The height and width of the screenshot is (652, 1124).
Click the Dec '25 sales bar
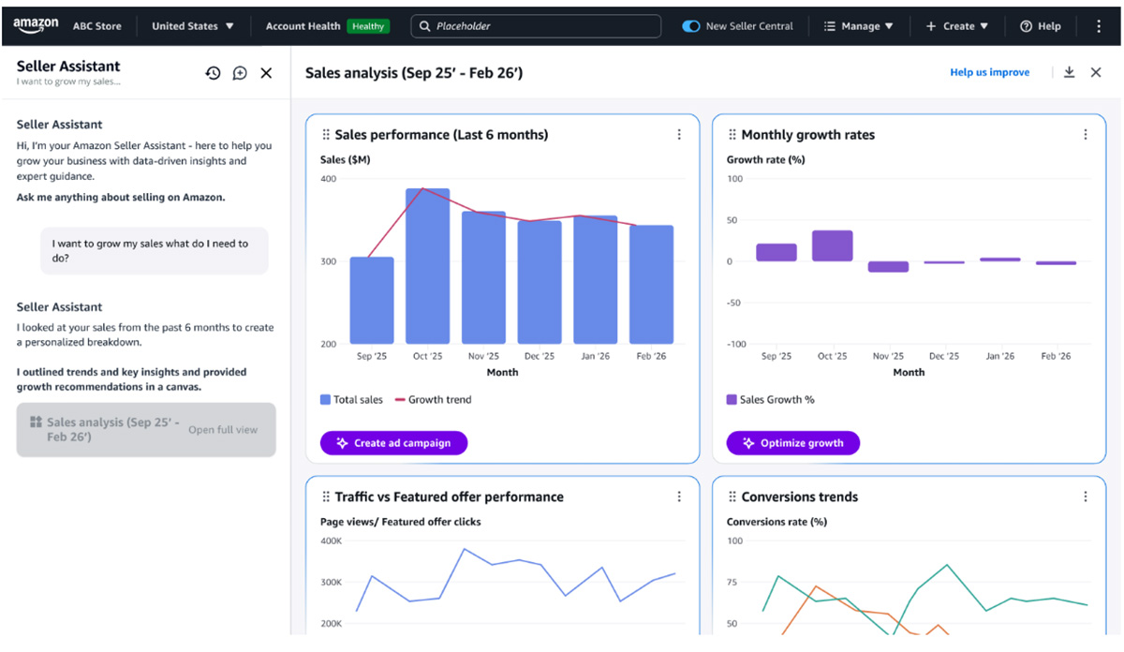(x=540, y=282)
